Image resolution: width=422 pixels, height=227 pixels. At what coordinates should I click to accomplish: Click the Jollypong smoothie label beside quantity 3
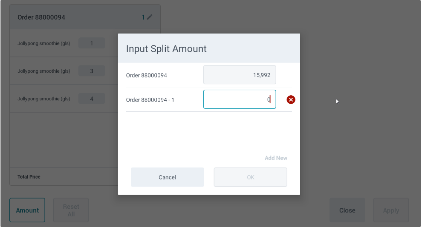tap(44, 71)
